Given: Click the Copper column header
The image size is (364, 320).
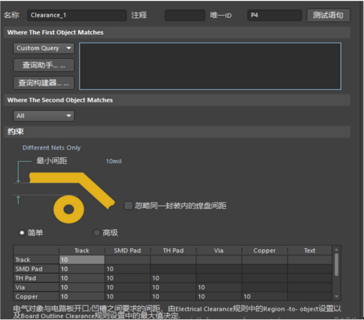Looking at the screenshot, I should tap(264, 251).
